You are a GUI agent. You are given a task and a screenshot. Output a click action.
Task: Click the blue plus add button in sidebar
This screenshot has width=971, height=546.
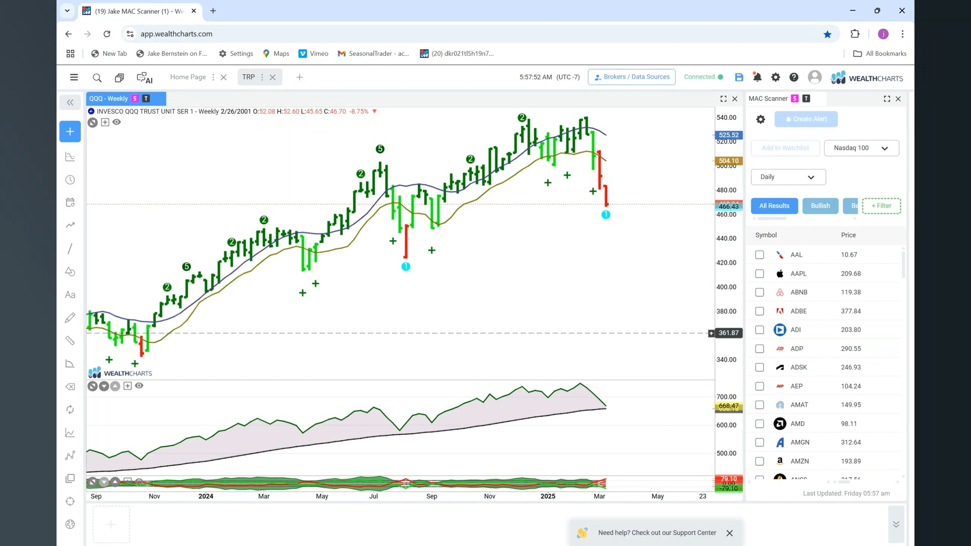(x=70, y=131)
